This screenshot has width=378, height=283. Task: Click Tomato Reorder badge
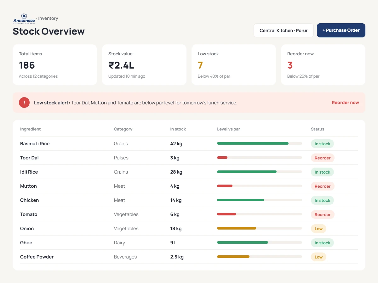coord(323,214)
